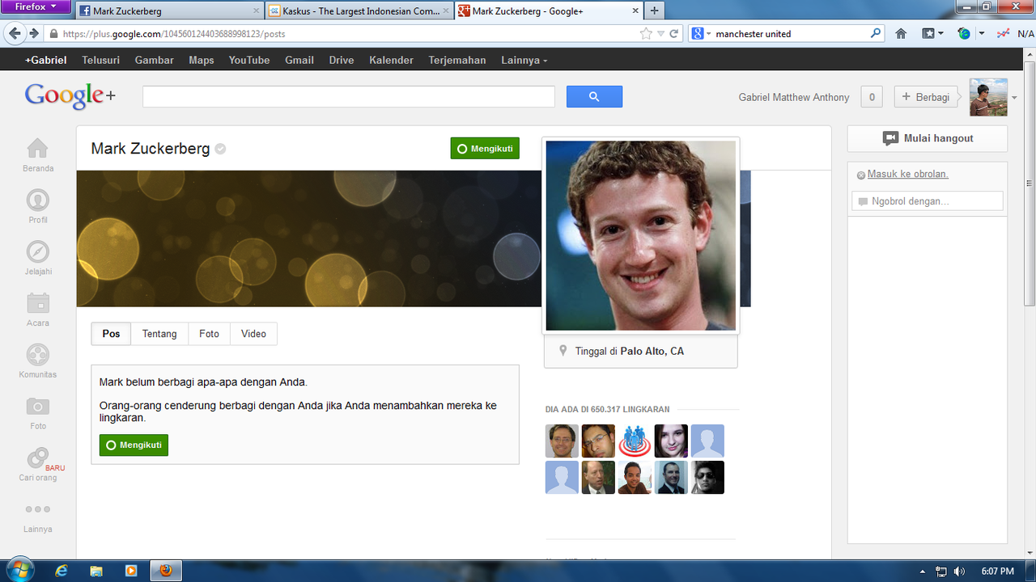This screenshot has width=1036, height=582.
Task: Start a hangout with Mulai hangout
Action: pyautogui.click(x=928, y=138)
